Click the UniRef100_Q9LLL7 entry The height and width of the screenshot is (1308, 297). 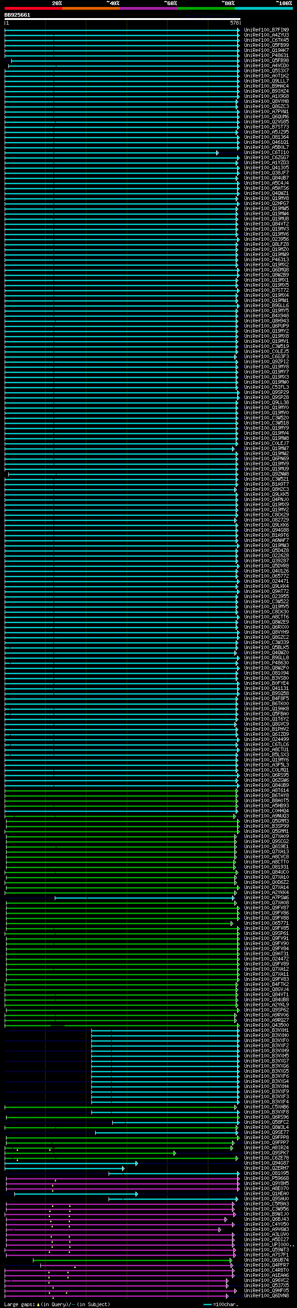(x=266, y=81)
